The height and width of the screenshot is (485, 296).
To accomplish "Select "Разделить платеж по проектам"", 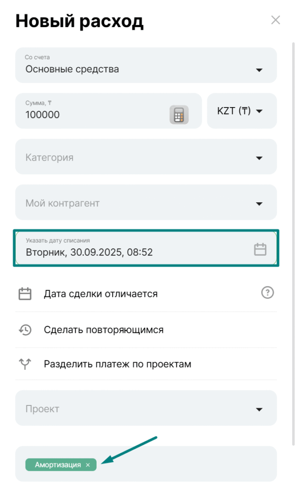I will click(117, 364).
